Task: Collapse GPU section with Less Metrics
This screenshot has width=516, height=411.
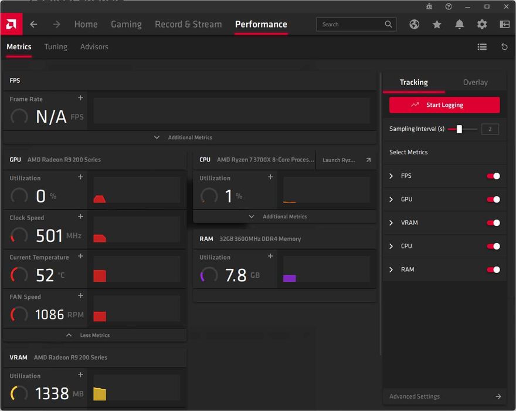Action: (95, 335)
